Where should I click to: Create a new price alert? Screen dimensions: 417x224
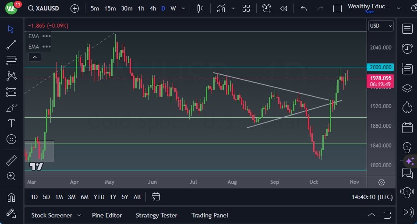266,8
